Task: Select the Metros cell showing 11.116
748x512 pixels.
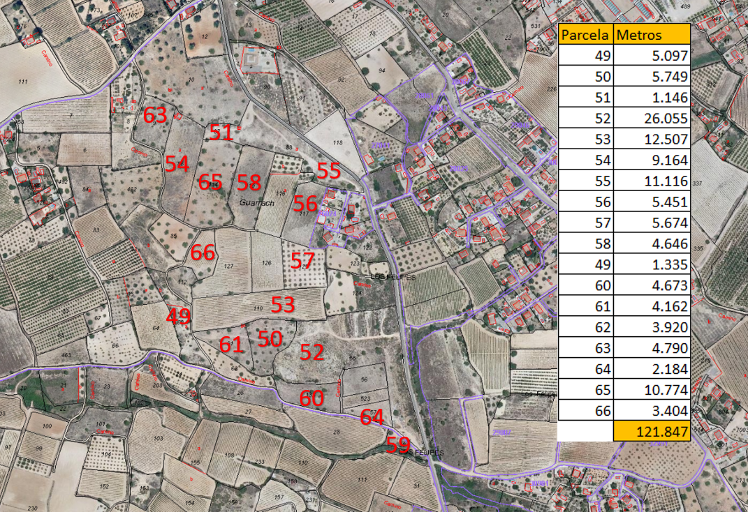Action: pyautogui.click(x=652, y=181)
